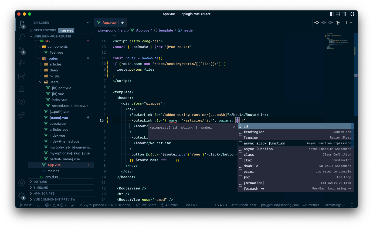Expand the Timeline section

tap(61, 188)
